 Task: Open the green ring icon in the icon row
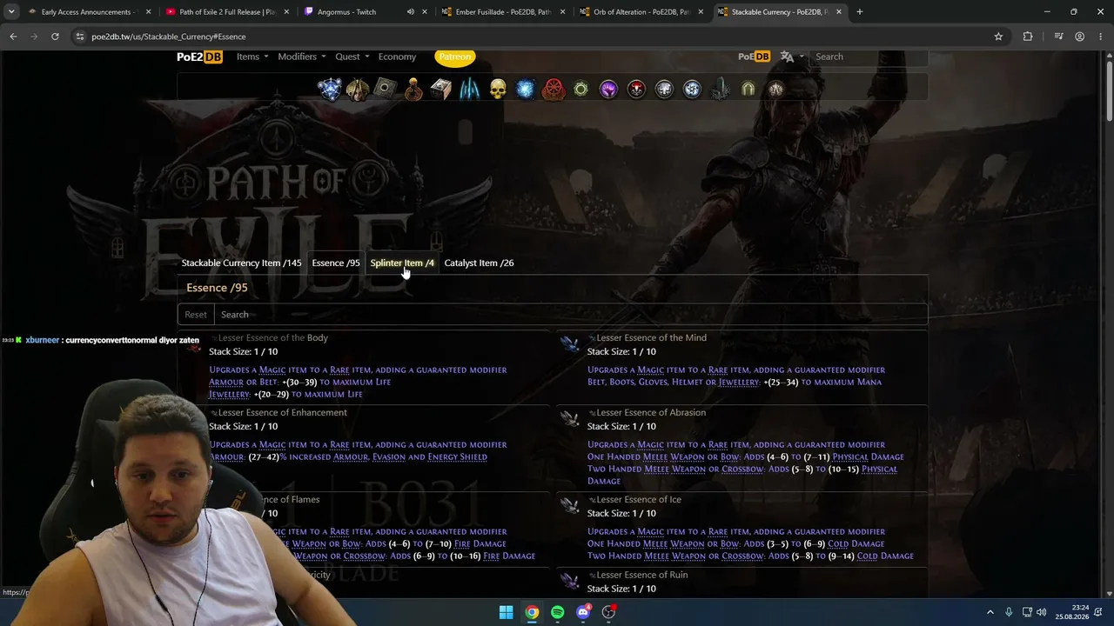tap(580, 89)
